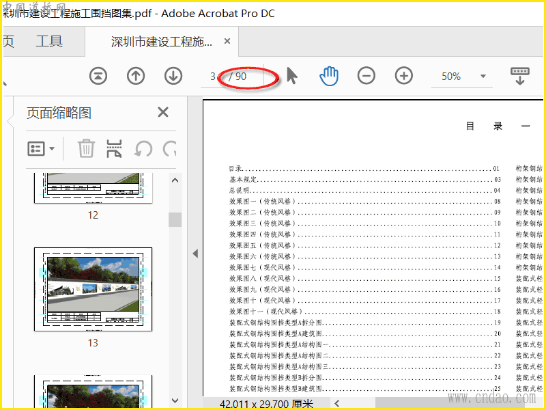Click the 目录 contents entry
The height and width of the screenshot is (410, 546).
pyautogui.click(x=364, y=169)
